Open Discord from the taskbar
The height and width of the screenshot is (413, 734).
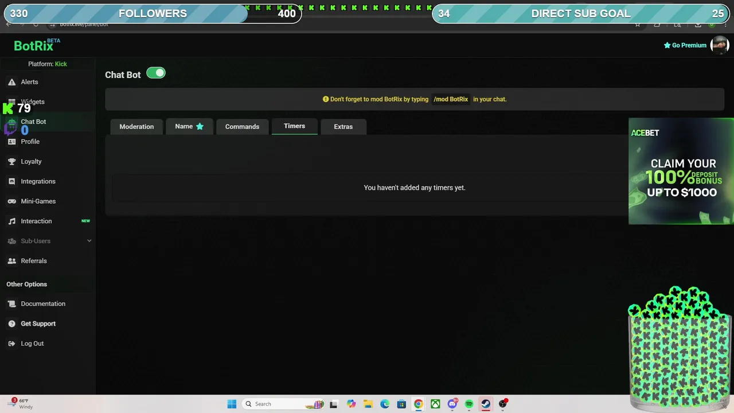pos(452,404)
